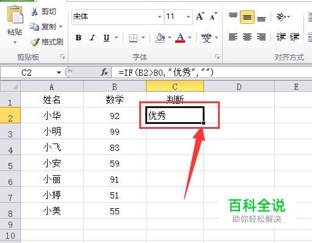Click the phonetic guide (wén 文) icon
The width and height of the screenshot is (312, 243).
point(206,38)
